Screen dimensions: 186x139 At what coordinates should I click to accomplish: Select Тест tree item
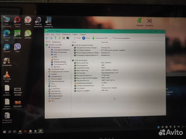click(x=51, y=101)
